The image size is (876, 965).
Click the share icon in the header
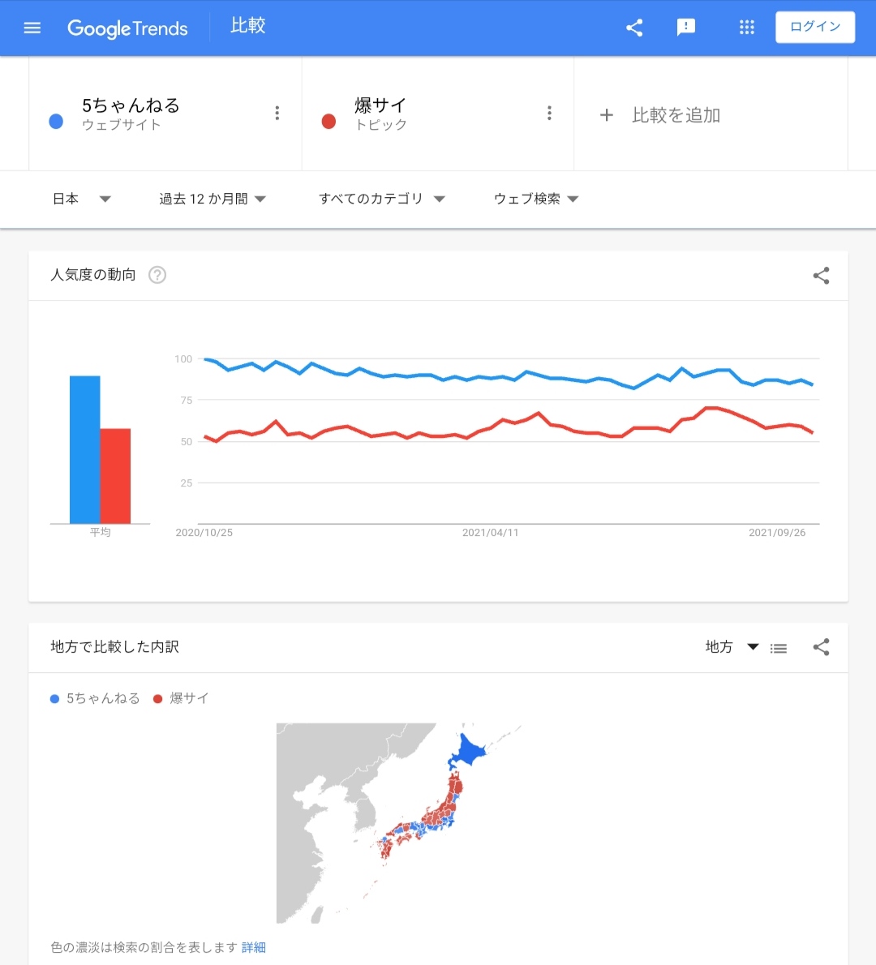[634, 28]
